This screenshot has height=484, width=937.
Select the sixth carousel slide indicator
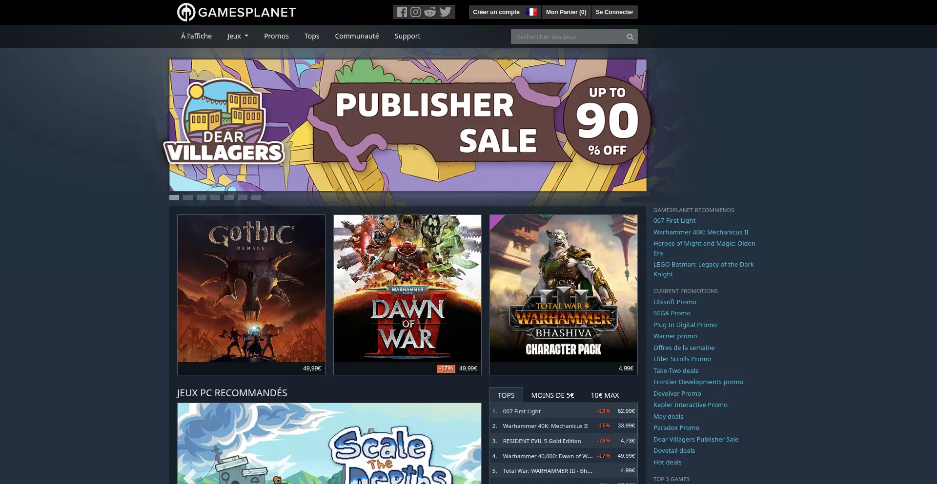coord(243,197)
